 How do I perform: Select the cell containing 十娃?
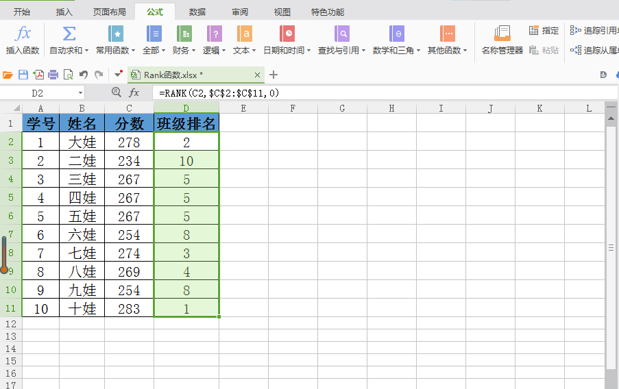coord(82,308)
